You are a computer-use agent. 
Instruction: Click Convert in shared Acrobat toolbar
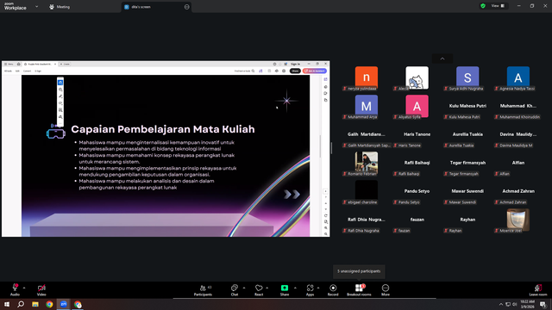[x=27, y=71]
